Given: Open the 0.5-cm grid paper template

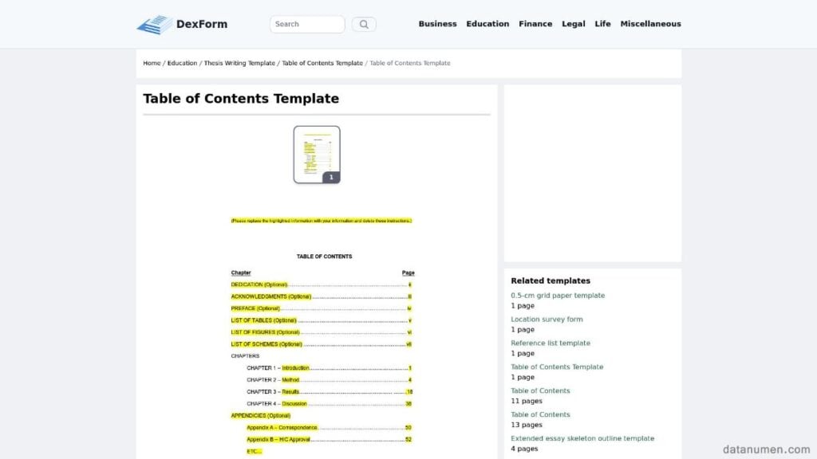Looking at the screenshot, I should (557, 295).
